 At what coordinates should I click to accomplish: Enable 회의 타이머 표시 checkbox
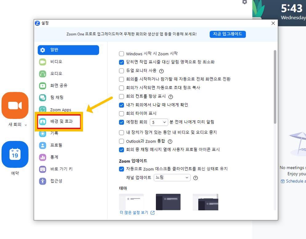coord(121,114)
